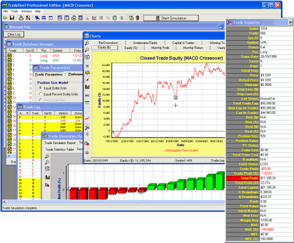
Task: Zoom out on the Charts window
Action: pyautogui.click(x=87, y=50)
